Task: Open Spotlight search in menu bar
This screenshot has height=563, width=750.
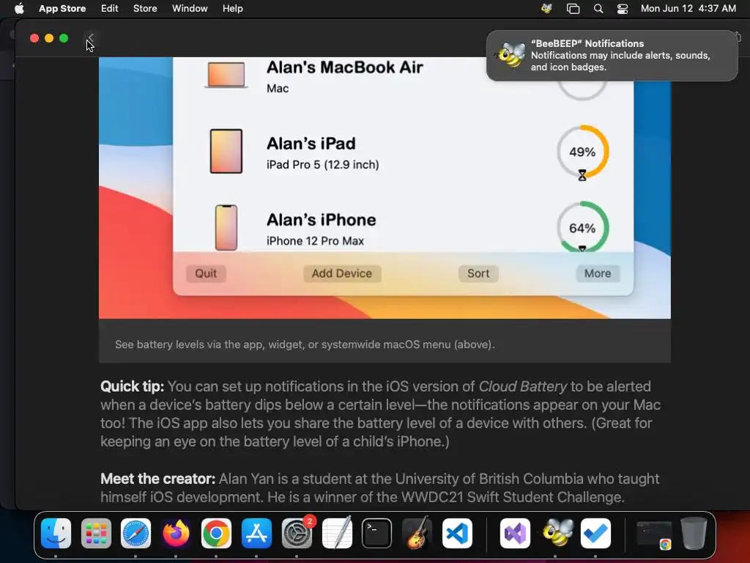Action: (598, 8)
